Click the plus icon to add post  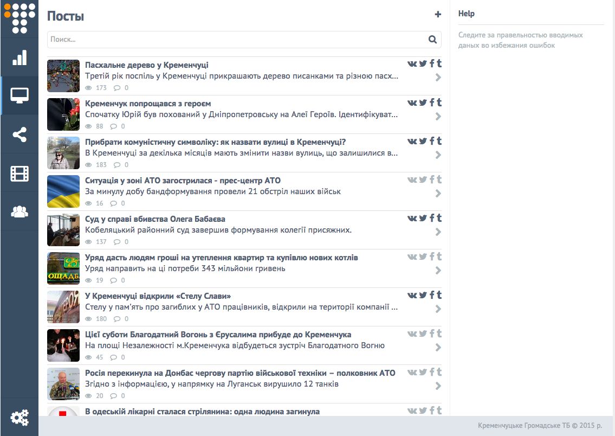(x=438, y=15)
